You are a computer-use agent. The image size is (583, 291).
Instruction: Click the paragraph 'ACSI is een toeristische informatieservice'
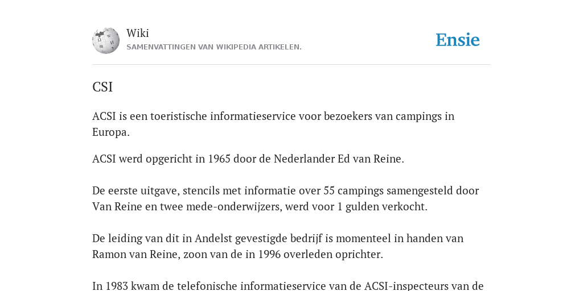coord(273,124)
